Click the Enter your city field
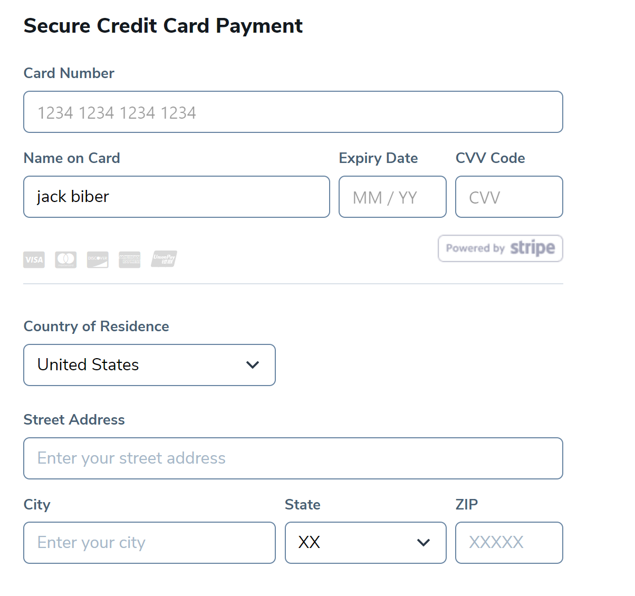Screen dimensions: 635x596 pos(149,543)
